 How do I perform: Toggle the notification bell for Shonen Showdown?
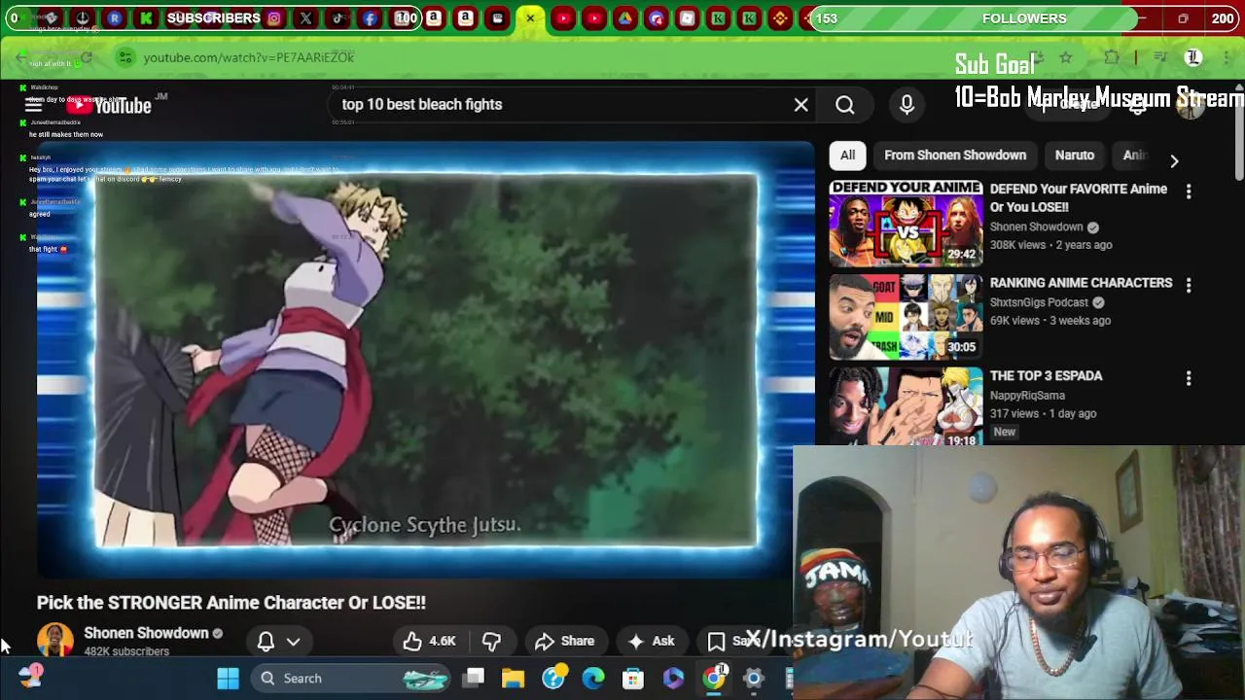[266, 641]
